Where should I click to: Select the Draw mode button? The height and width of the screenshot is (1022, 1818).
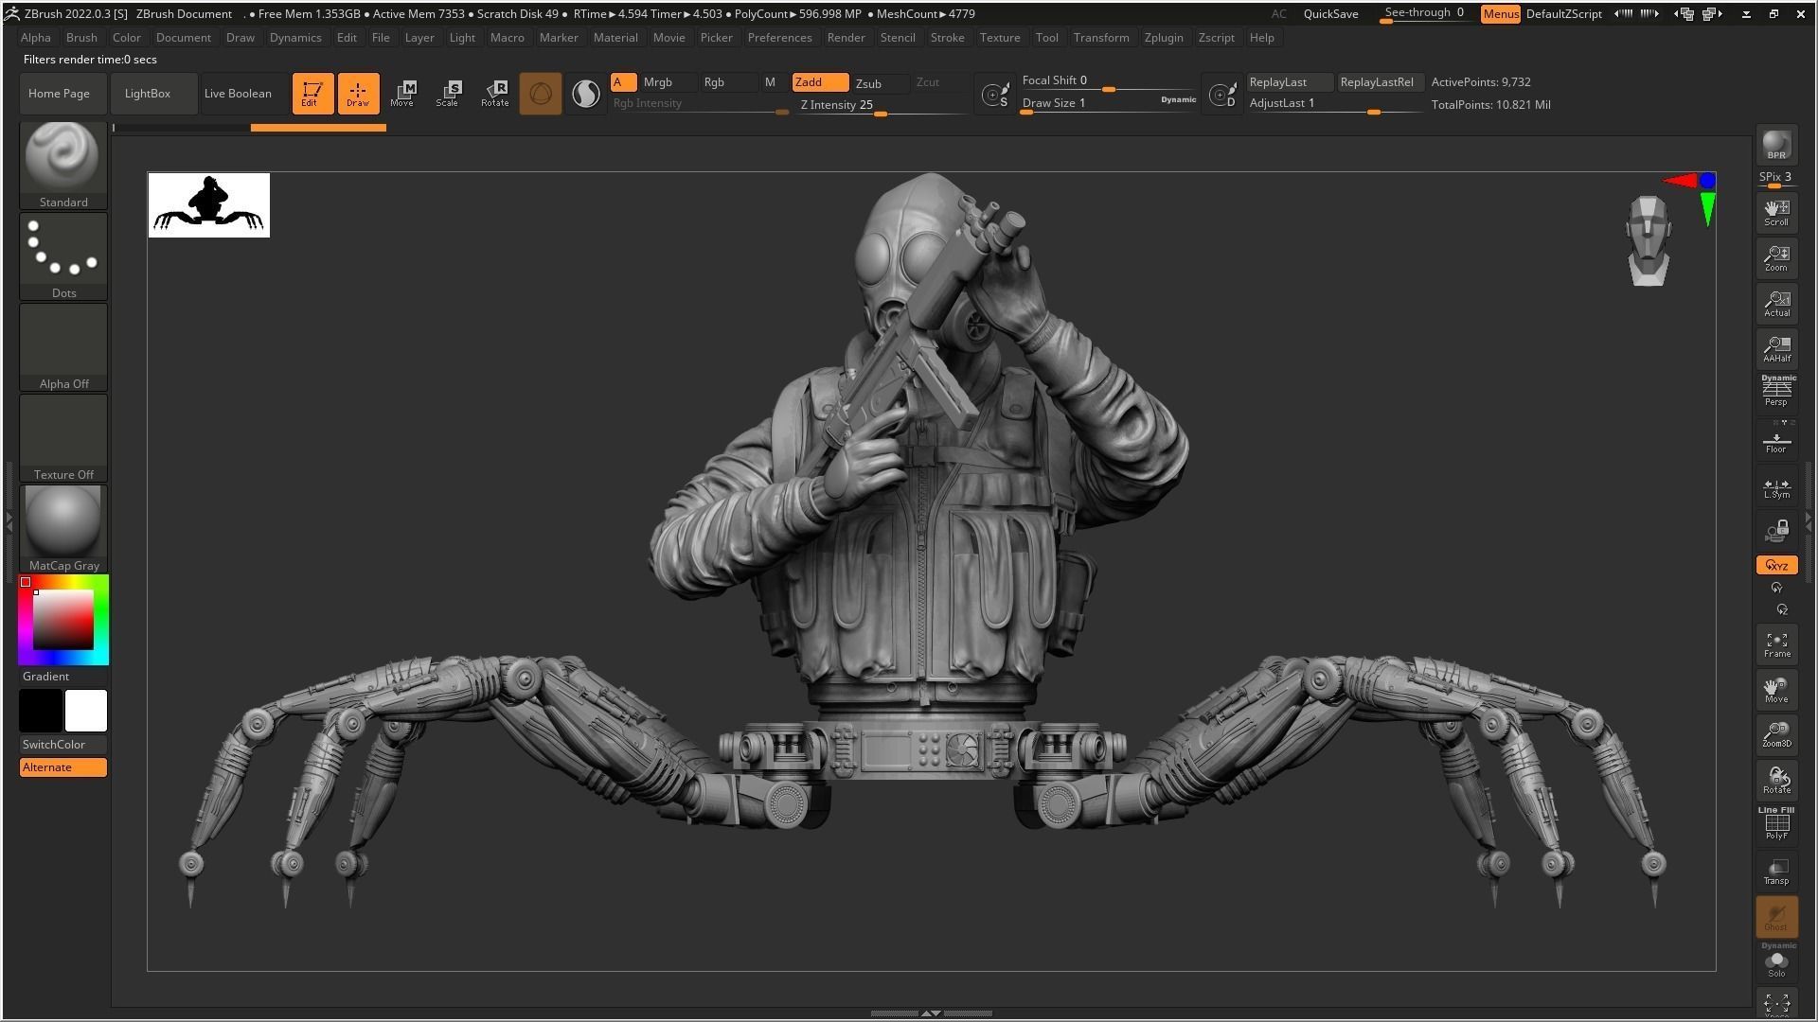point(358,93)
